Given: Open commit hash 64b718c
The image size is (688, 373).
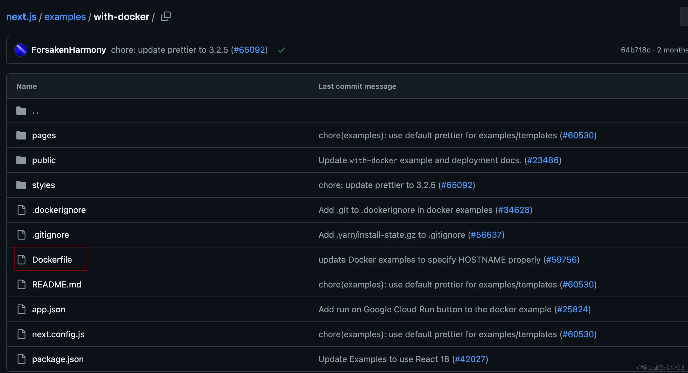Looking at the screenshot, I should pyautogui.click(x=636, y=50).
